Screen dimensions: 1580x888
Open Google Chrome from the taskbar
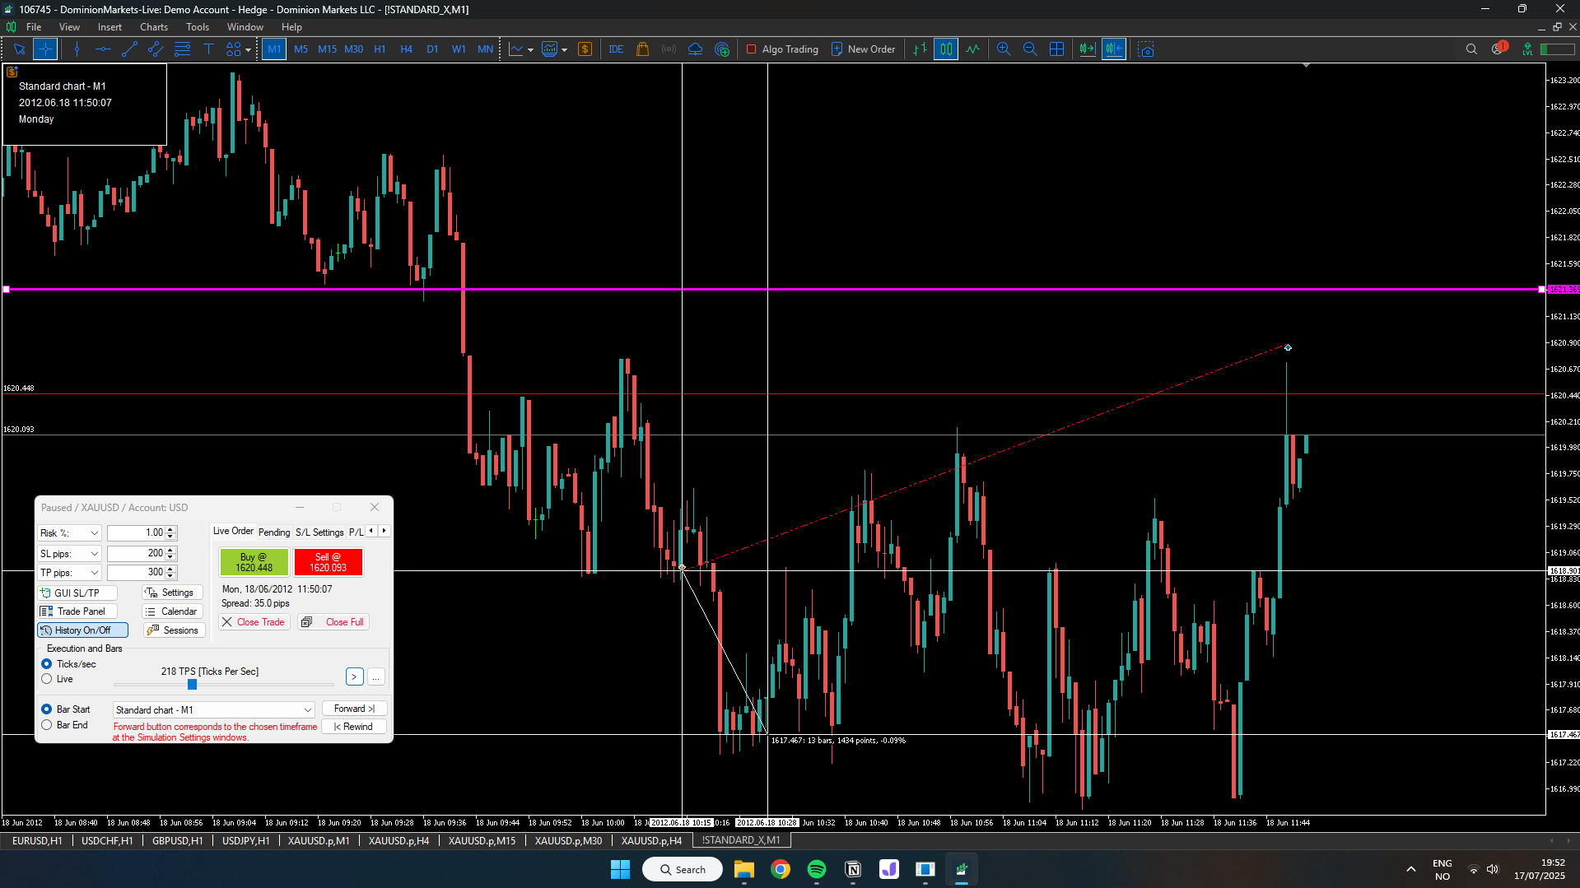point(781,869)
